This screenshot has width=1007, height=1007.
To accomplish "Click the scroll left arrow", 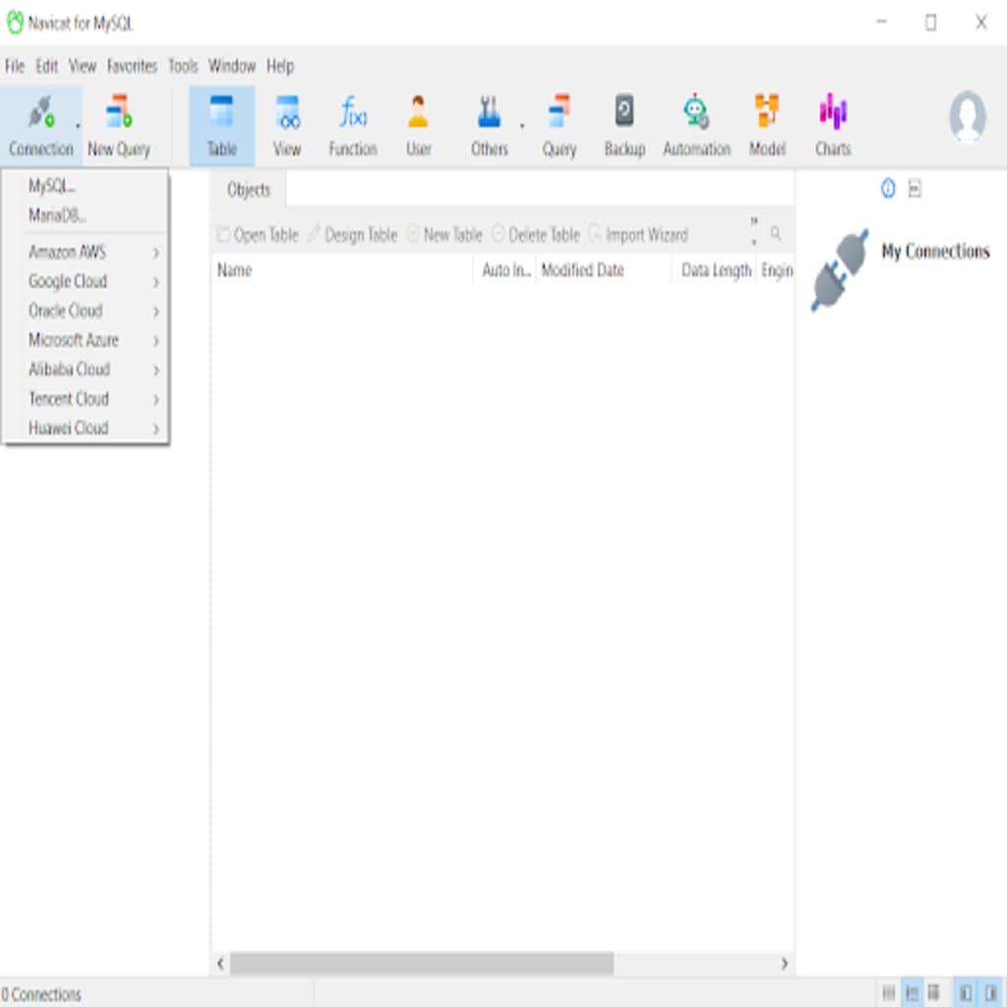I will pyautogui.click(x=220, y=964).
